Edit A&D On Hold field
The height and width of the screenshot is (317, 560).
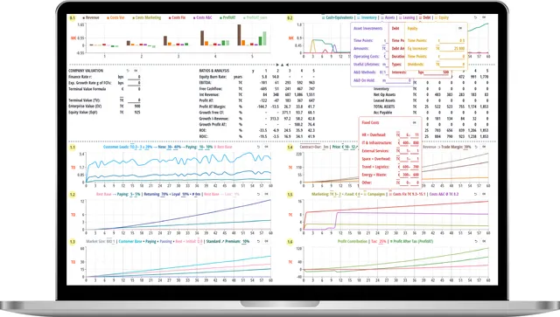tap(398, 80)
